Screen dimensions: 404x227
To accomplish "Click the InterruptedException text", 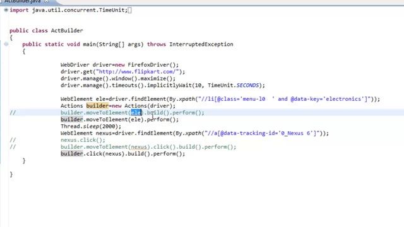I will click(x=201, y=44).
